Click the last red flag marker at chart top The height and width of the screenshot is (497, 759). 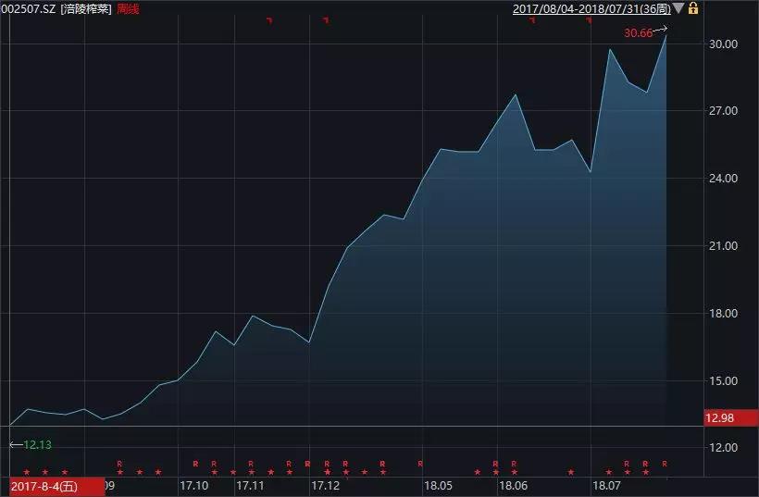pos(589,20)
